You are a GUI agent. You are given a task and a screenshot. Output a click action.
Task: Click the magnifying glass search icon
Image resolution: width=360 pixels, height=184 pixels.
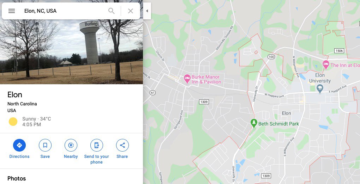point(111,11)
